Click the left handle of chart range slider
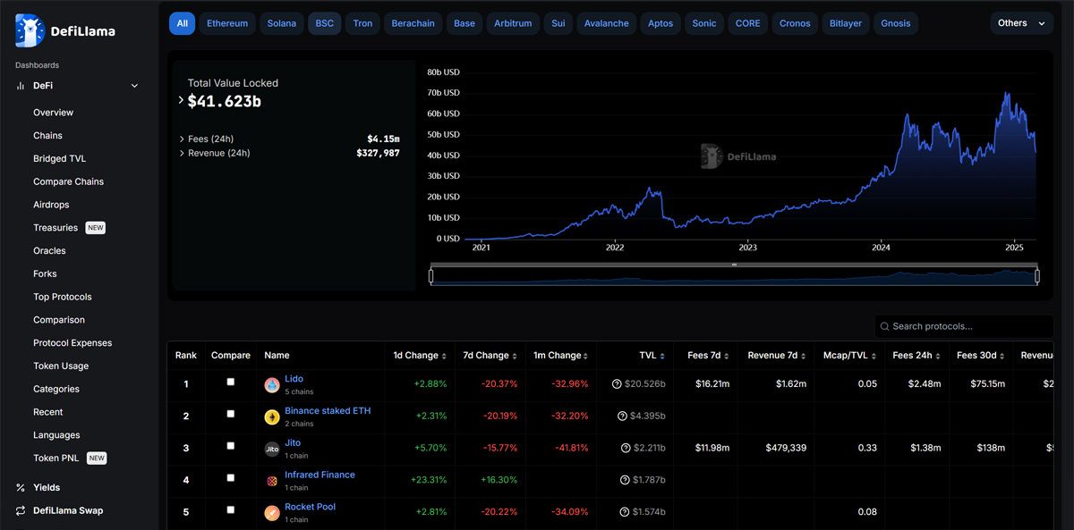The height and width of the screenshot is (530, 1074). tap(431, 276)
